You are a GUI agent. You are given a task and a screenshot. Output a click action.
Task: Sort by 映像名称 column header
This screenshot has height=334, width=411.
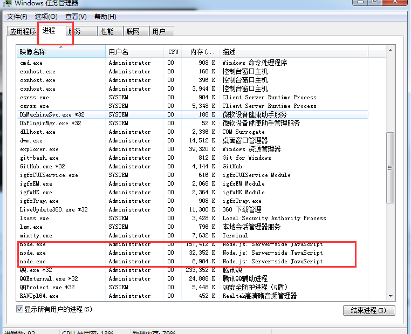[61, 52]
